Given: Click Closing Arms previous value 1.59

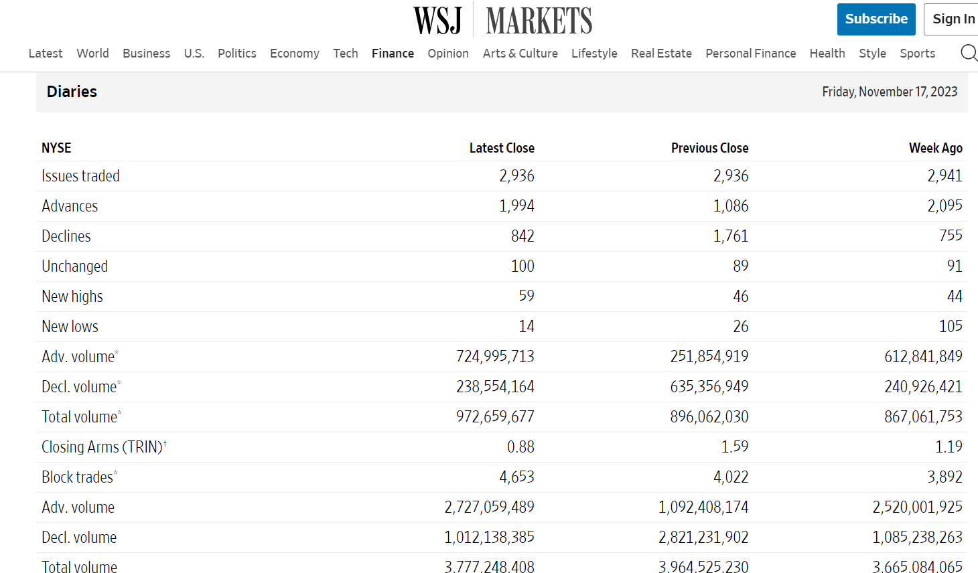Looking at the screenshot, I should 735,446.
